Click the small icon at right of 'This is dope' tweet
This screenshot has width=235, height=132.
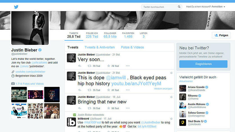click(171, 73)
